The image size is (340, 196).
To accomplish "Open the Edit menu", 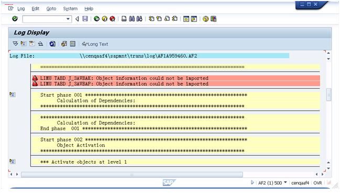I will 35,9.
